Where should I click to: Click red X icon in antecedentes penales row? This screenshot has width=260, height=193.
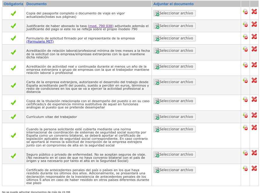(x=254, y=168)
